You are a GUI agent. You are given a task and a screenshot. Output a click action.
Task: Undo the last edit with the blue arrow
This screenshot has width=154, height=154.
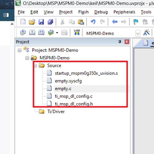pos(93,22)
